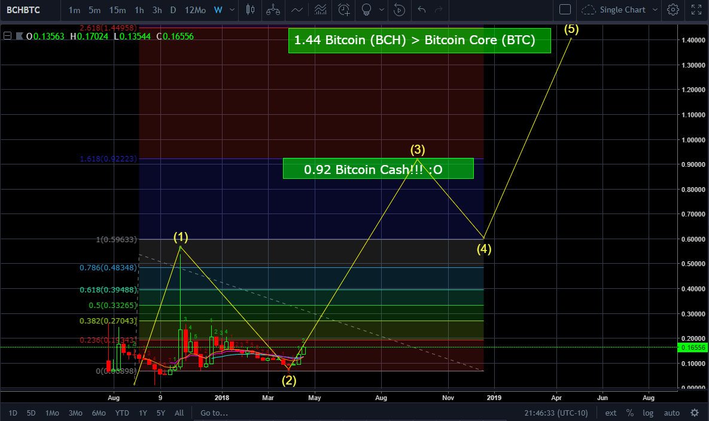Click the BCHBTC symbol field
709x421 pixels.
point(23,10)
